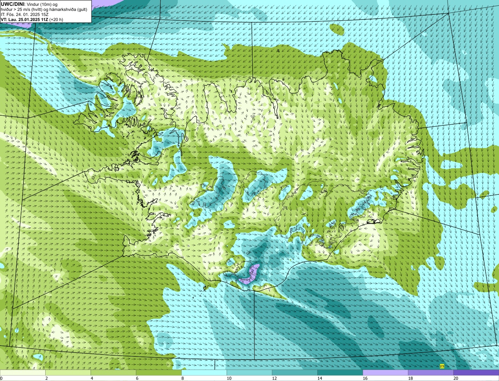Viewport: 499px width, 381px height.
Task: Click the scale label '6'
Action: click(x=137, y=378)
